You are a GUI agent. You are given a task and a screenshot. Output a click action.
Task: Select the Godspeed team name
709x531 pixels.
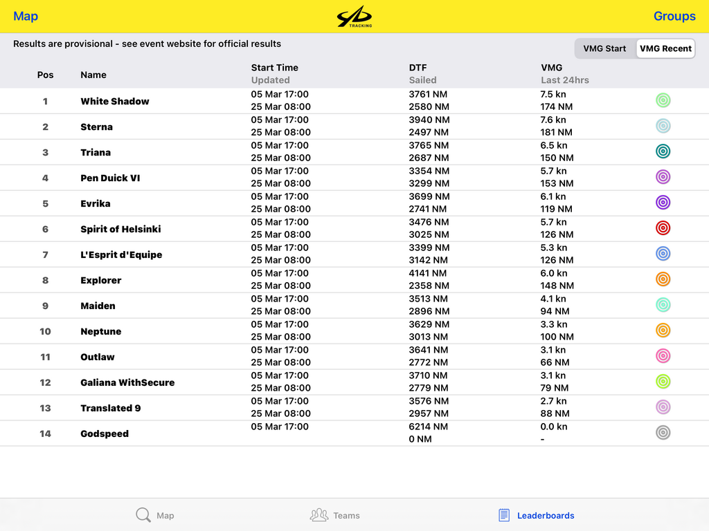[105, 434]
